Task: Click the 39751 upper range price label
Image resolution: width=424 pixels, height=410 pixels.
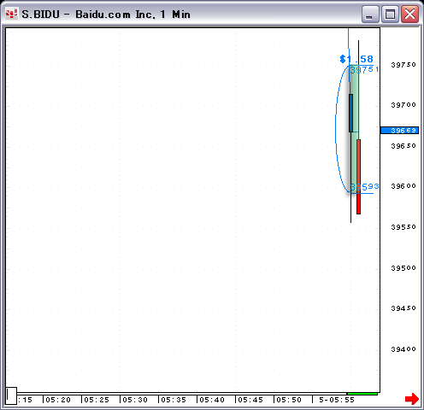Action: pos(364,69)
